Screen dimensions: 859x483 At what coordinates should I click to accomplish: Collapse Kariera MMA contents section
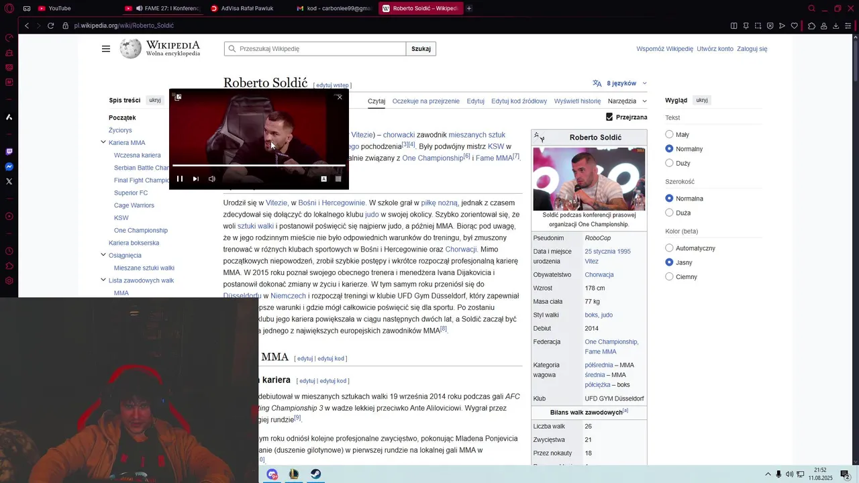tap(103, 142)
